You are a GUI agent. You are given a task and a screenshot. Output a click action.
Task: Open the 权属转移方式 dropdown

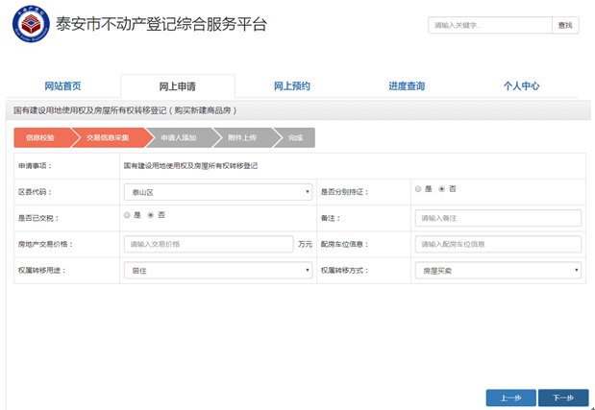(498, 271)
